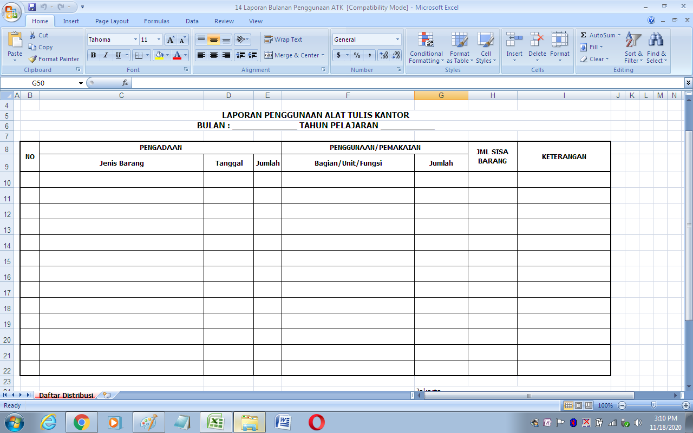Open the Tahoma font name dropdown
Screen dimensions: 693x433
coord(135,40)
